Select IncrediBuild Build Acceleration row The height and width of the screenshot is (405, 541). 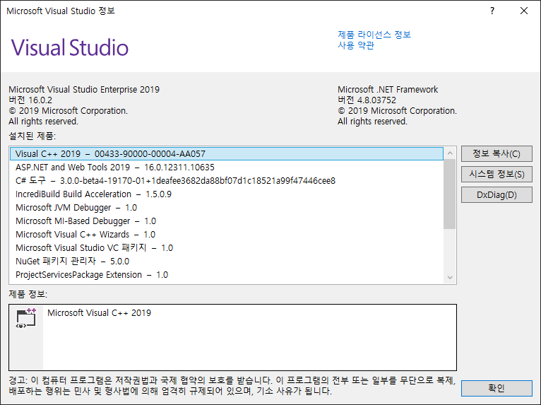(227, 194)
